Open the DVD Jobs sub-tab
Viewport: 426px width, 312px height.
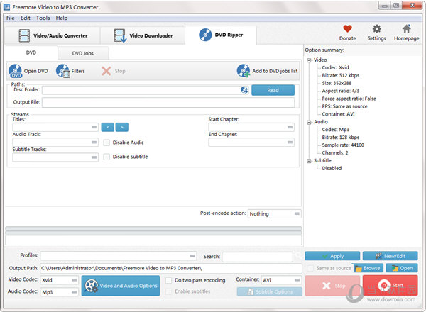[x=83, y=53]
